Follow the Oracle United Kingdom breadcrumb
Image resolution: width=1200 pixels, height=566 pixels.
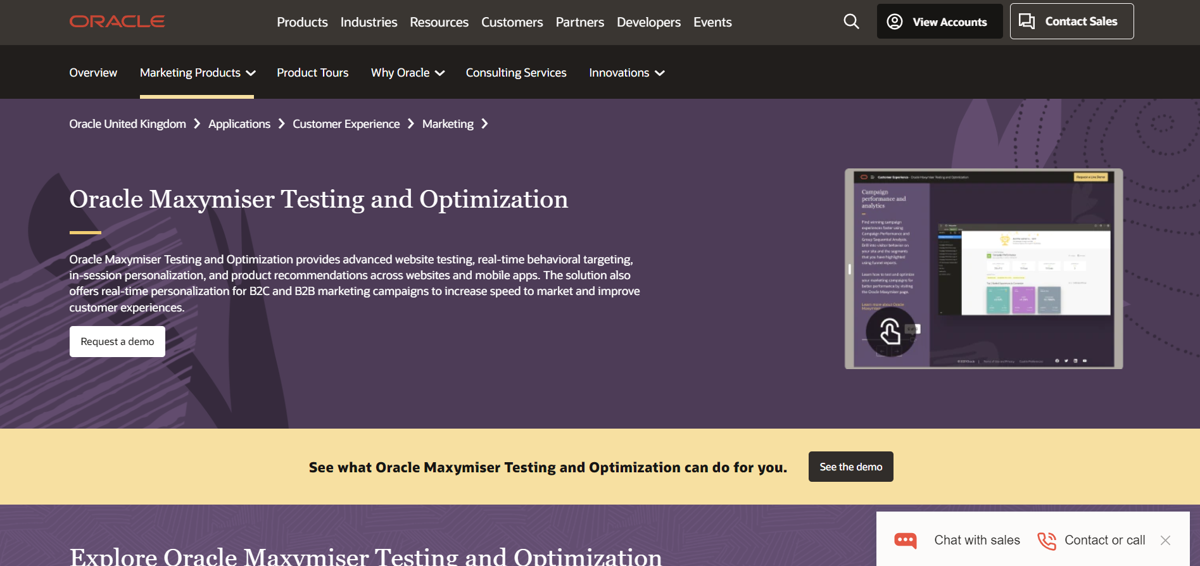[127, 124]
